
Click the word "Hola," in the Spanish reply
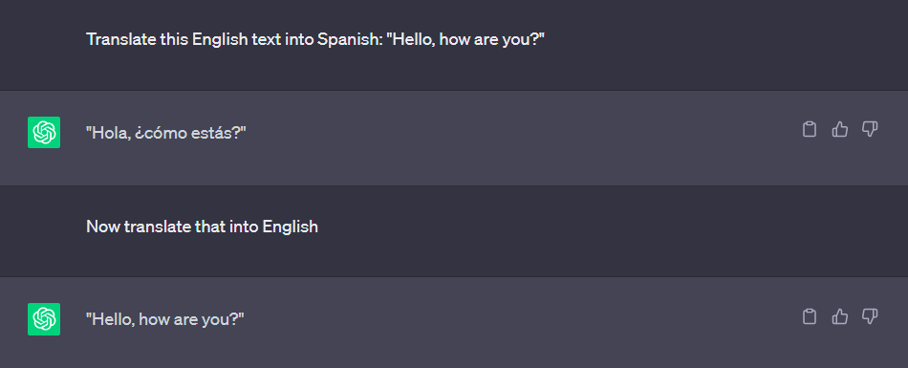click(106, 133)
